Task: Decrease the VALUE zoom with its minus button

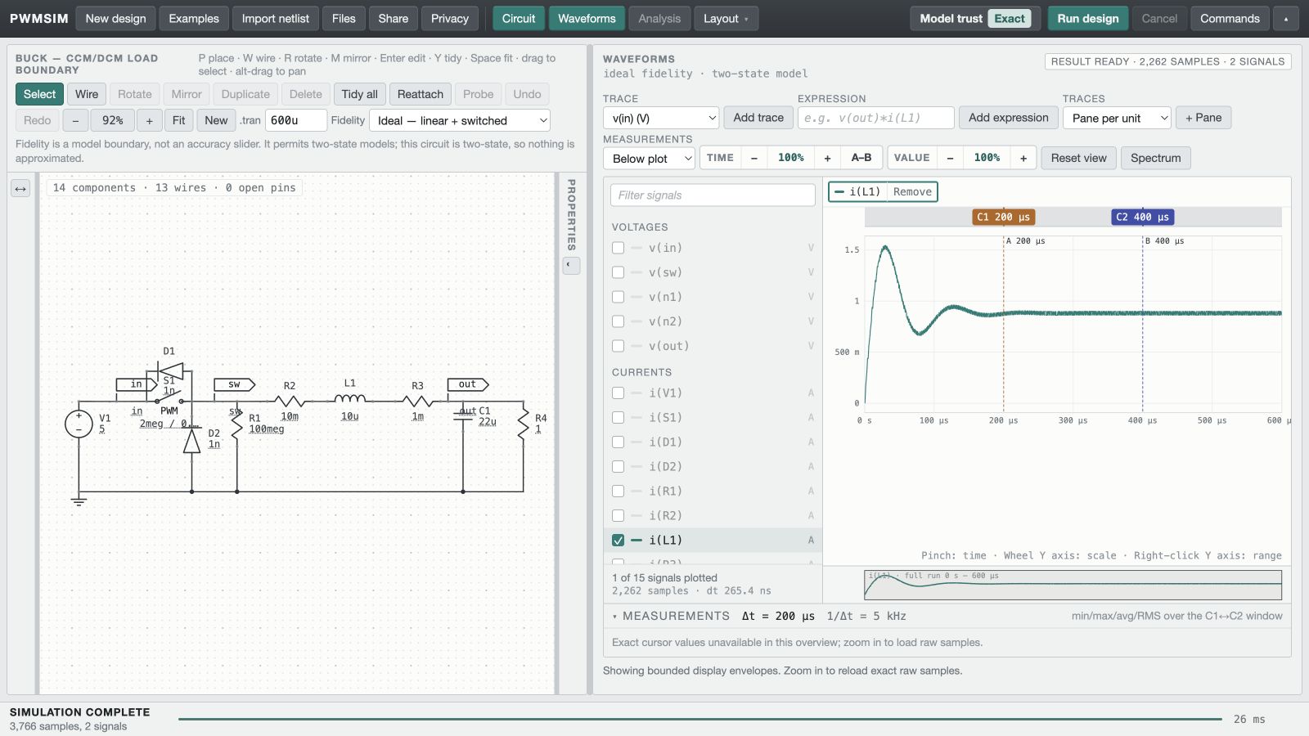Action: (950, 158)
